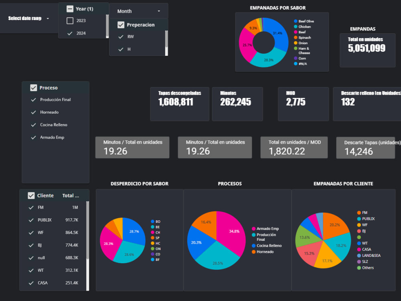Select the 15.3% BJ client slice
401x301 pixels.
click(x=310, y=253)
